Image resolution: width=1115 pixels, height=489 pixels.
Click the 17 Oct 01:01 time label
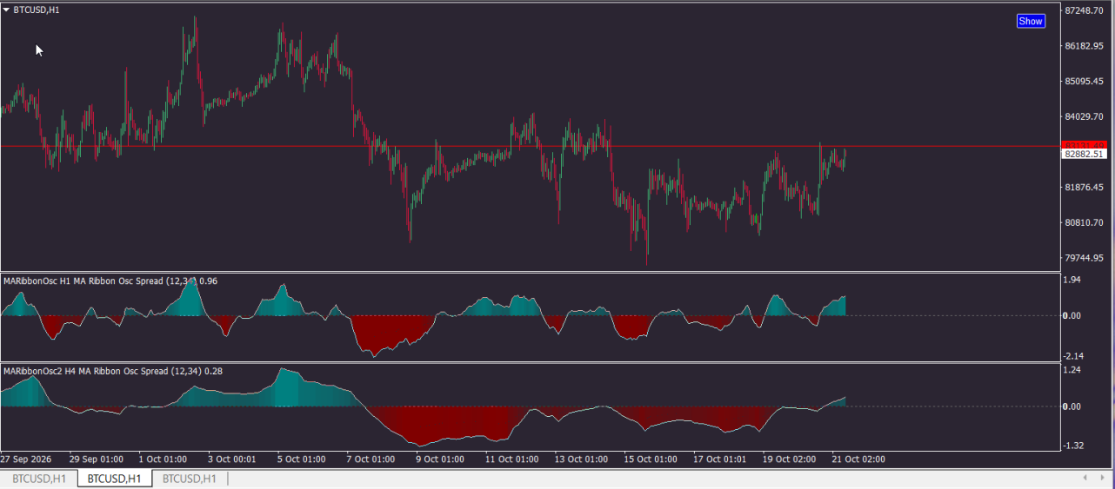point(720,459)
